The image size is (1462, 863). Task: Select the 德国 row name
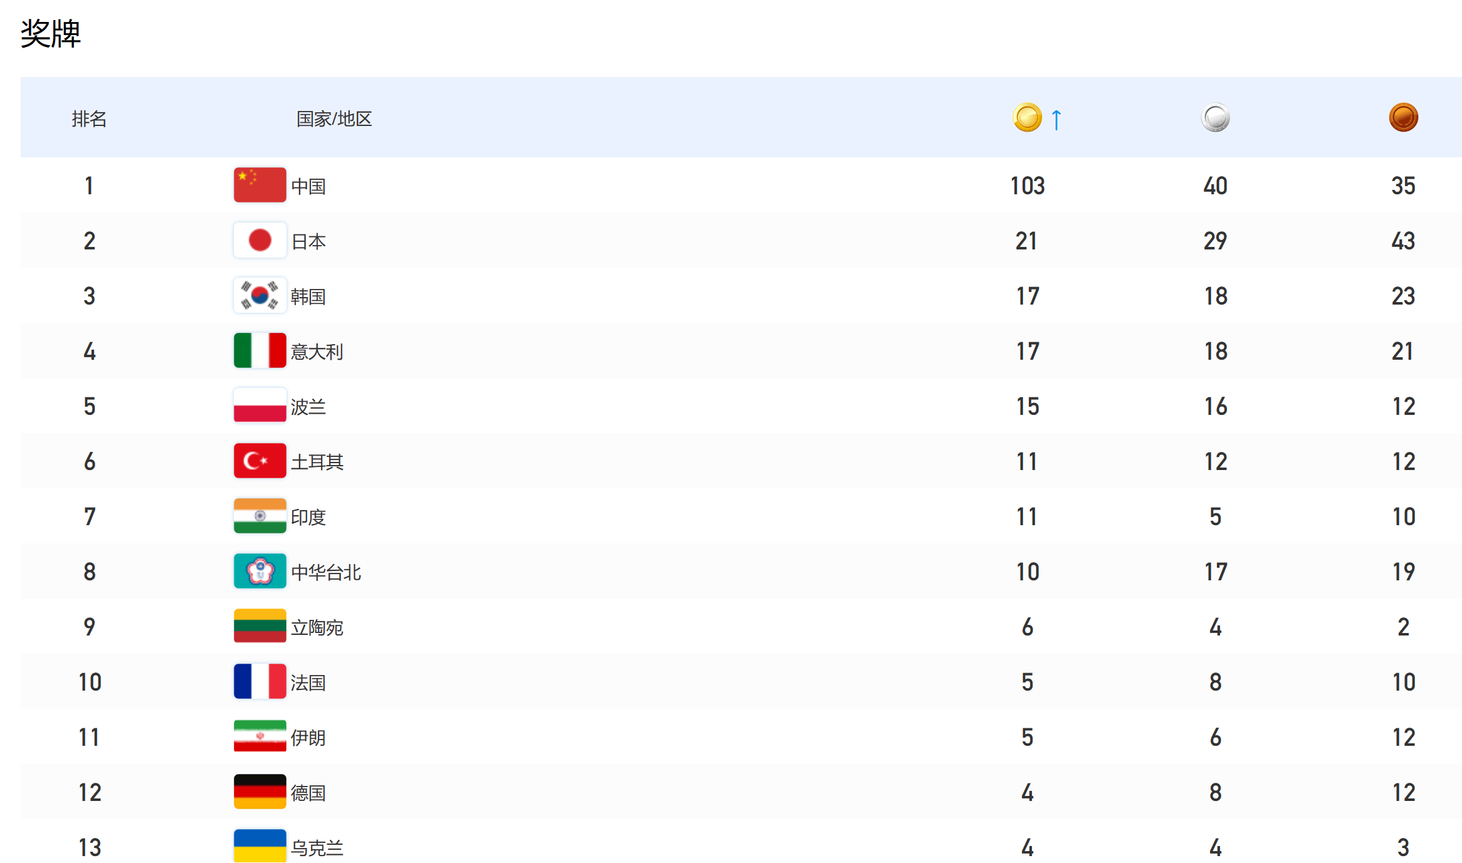[x=308, y=793]
